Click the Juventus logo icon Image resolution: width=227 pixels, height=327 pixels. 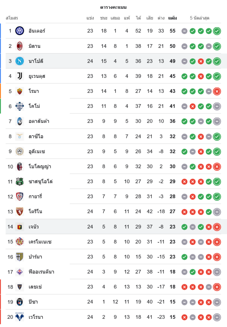click(x=20, y=76)
